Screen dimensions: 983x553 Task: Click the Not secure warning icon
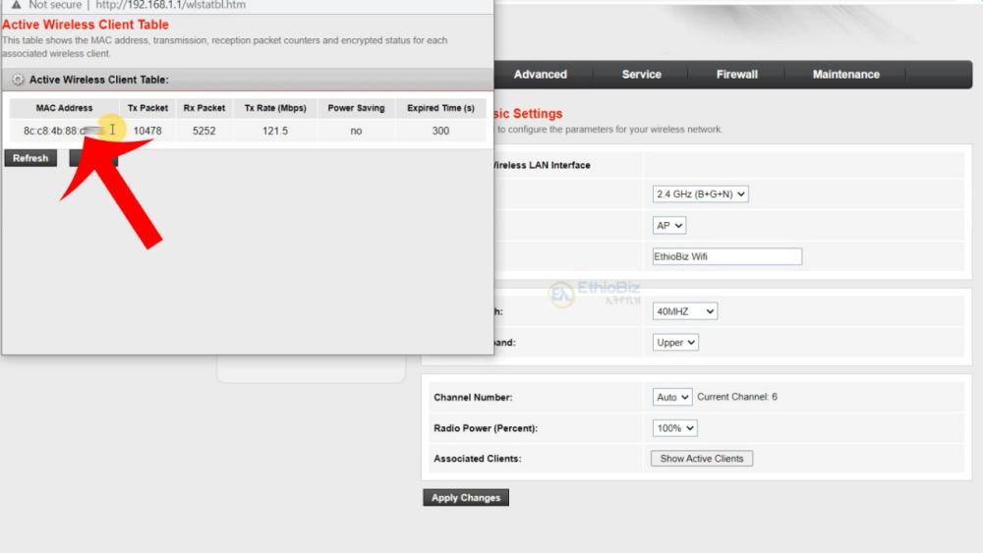pyautogui.click(x=16, y=5)
